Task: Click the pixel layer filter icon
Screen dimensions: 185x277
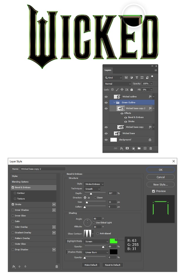Action: point(126,78)
